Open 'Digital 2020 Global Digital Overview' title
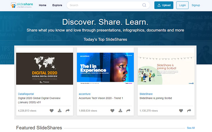212x132 pixels. [39, 100]
